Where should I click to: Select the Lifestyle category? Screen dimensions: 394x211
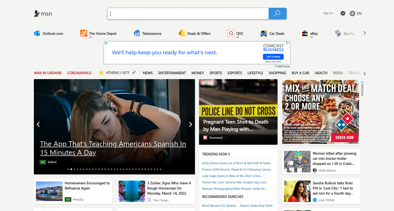click(255, 73)
